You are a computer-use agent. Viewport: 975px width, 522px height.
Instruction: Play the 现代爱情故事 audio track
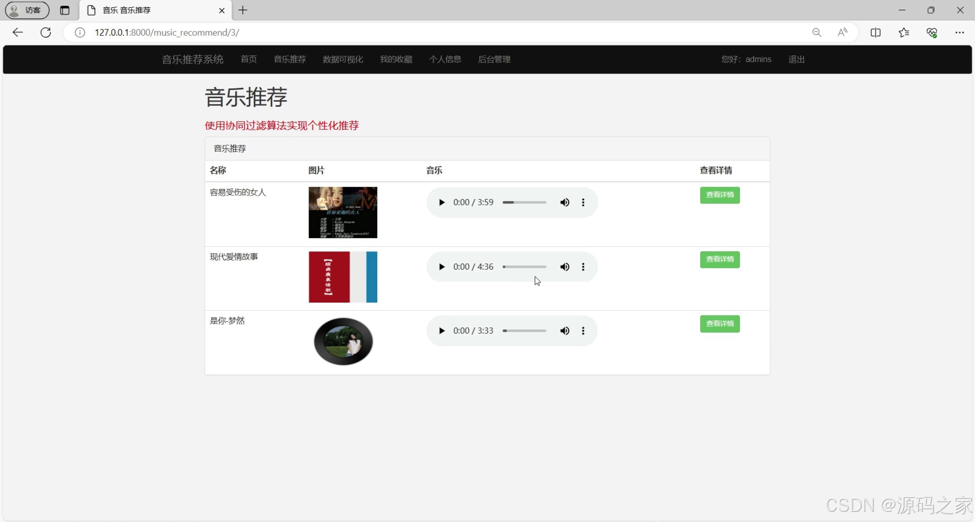(x=441, y=267)
